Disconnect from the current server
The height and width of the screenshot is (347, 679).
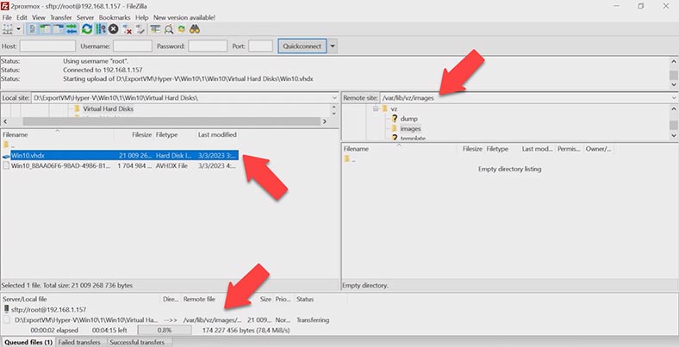[x=127, y=29]
